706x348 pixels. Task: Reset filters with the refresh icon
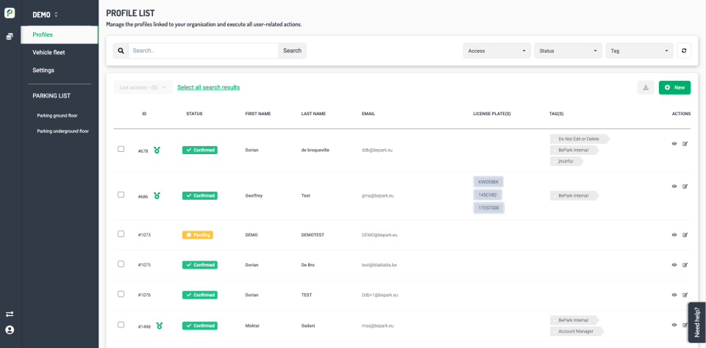pyautogui.click(x=683, y=51)
